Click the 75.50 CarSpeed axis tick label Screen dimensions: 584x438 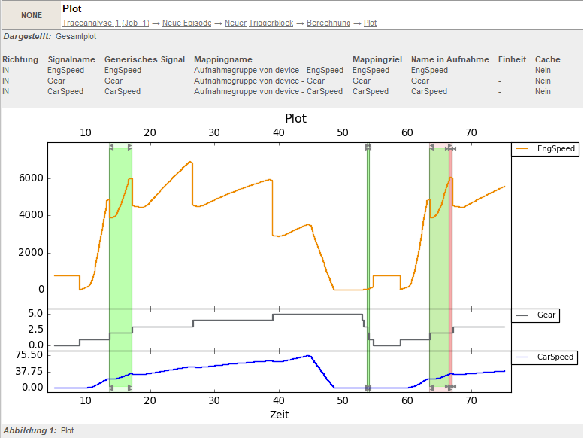tap(29, 354)
